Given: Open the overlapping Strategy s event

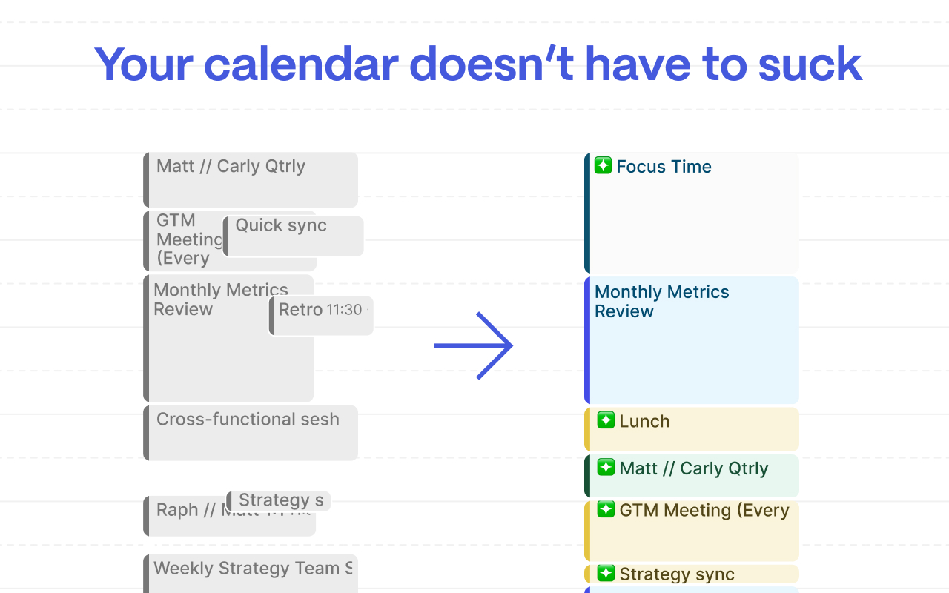Looking at the screenshot, I should pyautogui.click(x=278, y=501).
